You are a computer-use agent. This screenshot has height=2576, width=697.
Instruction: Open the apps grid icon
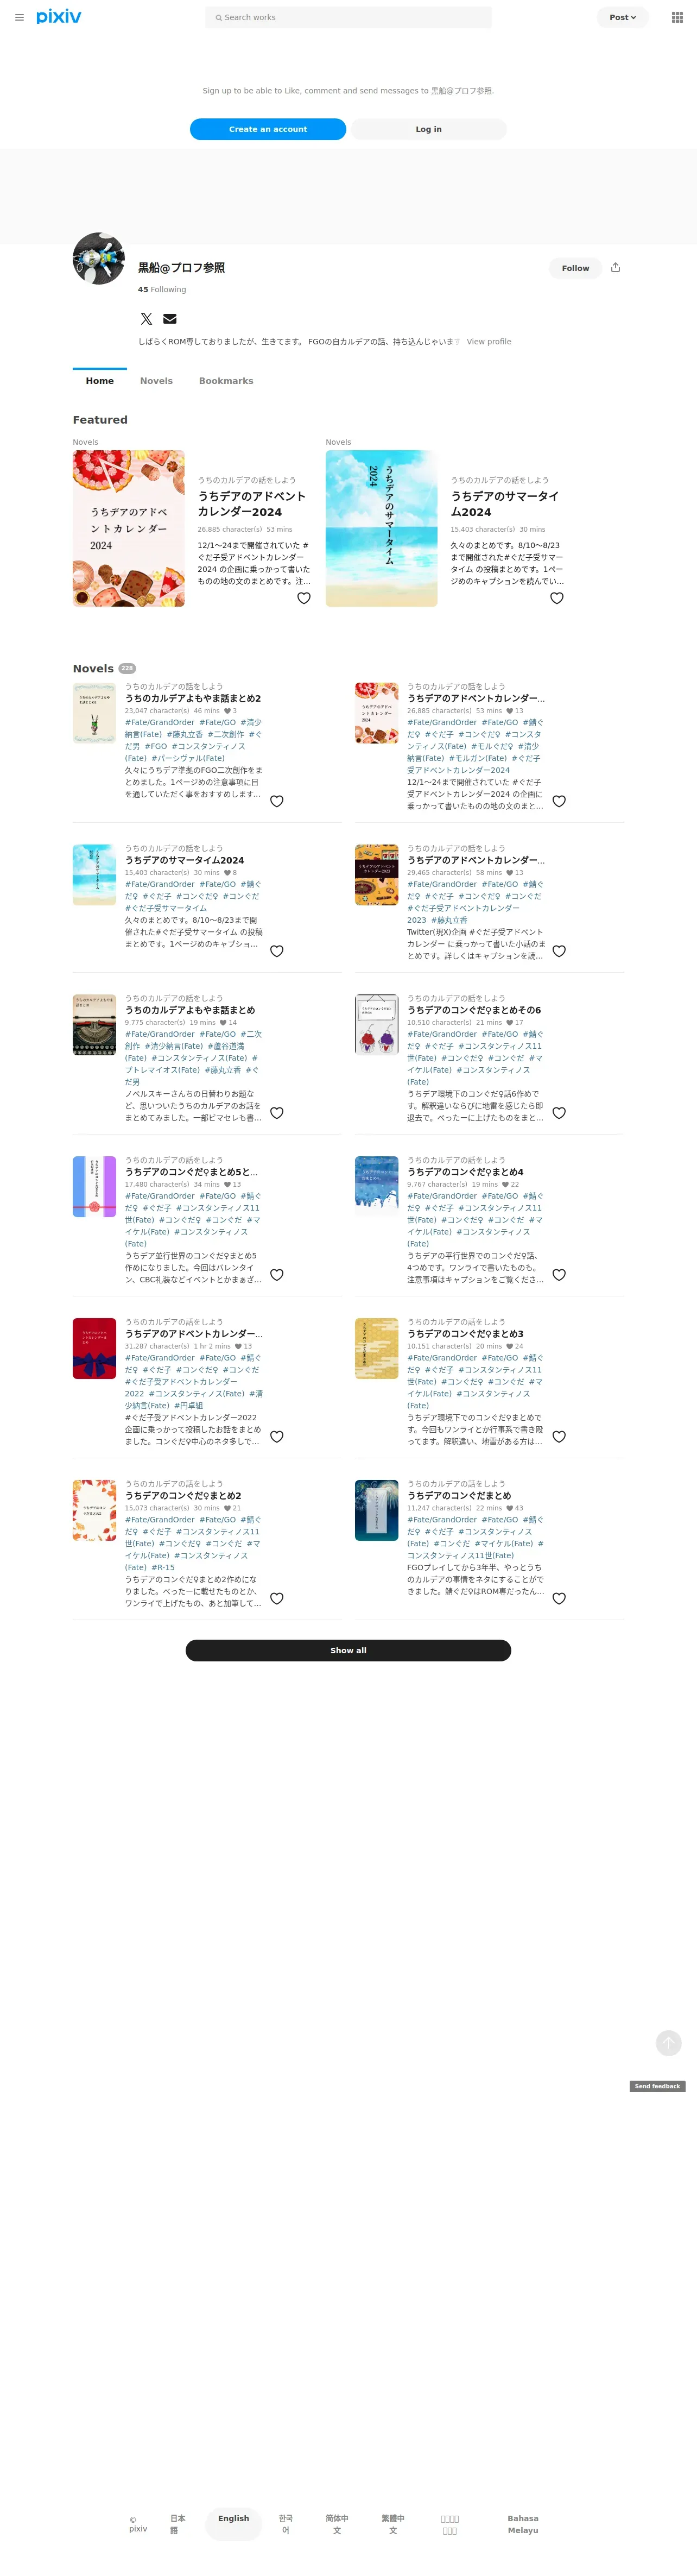pos(677,17)
